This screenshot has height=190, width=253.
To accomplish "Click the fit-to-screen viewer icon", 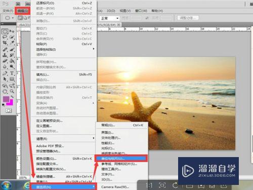I will tap(162, 185).
